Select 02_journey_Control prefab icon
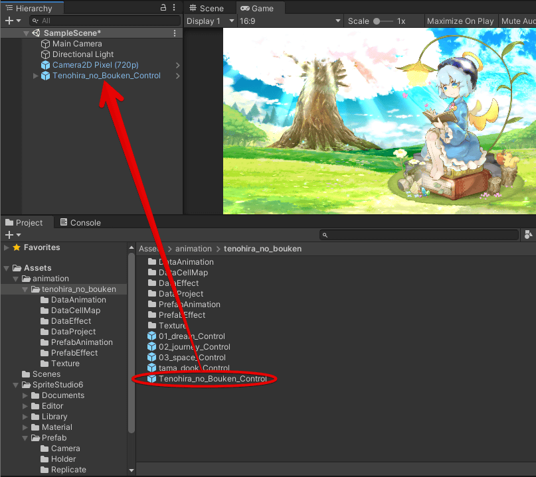 click(152, 346)
